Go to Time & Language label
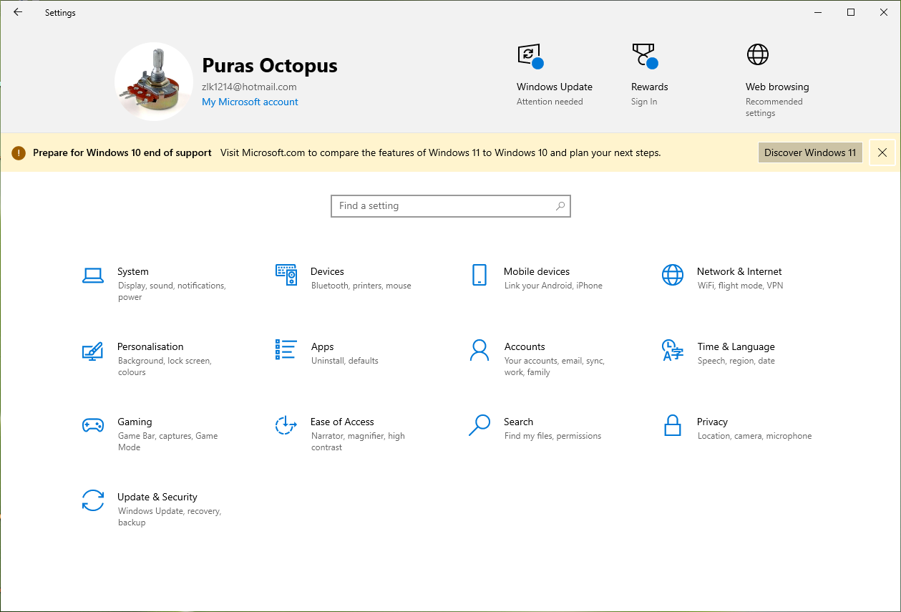Viewport: 901px width, 612px height. coord(736,346)
